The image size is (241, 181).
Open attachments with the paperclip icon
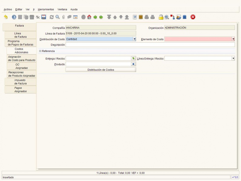coord(64,17)
